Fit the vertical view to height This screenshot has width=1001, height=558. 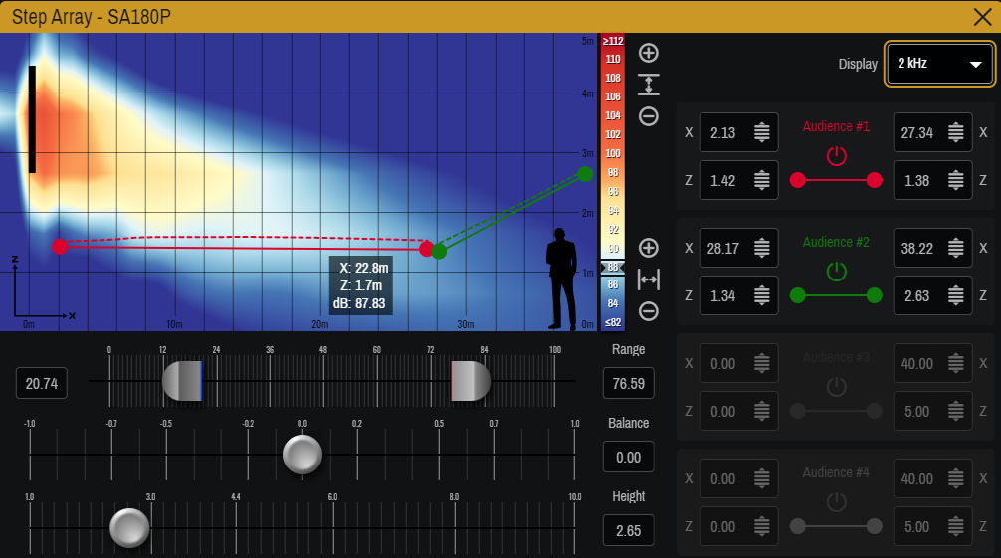coord(649,85)
